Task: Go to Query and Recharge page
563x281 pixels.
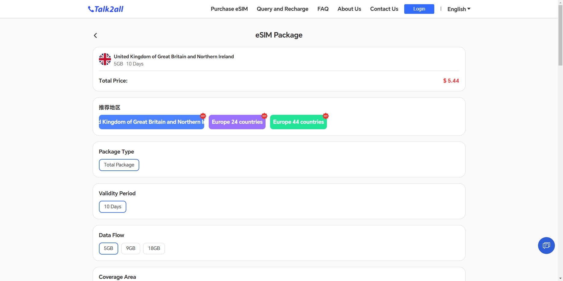Action: click(282, 9)
